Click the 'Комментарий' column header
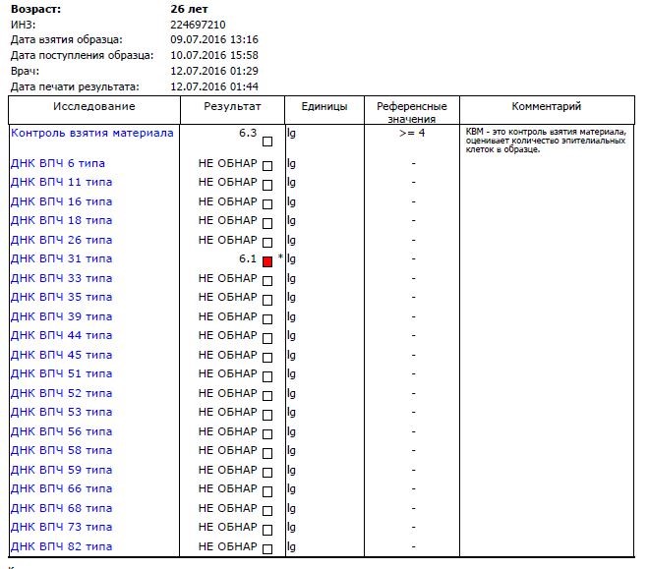The height and width of the screenshot is (569, 648). (x=547, y=106)
